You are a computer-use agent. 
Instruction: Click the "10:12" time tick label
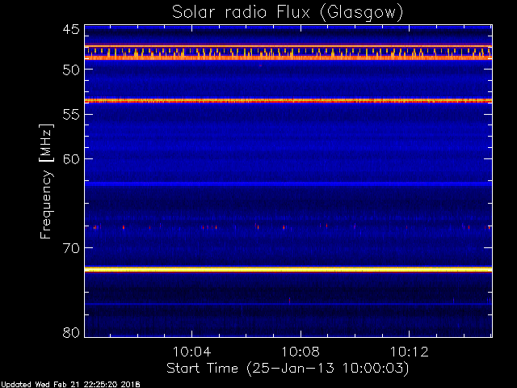pyautogui.click(x=410, y=352)
